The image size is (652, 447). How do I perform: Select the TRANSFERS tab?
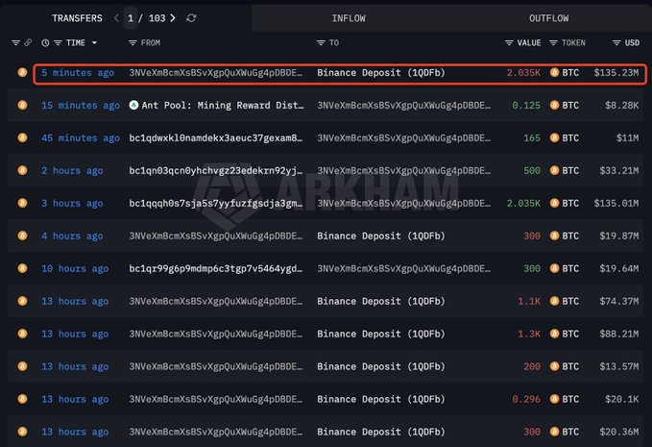click(x=77, y=18)
